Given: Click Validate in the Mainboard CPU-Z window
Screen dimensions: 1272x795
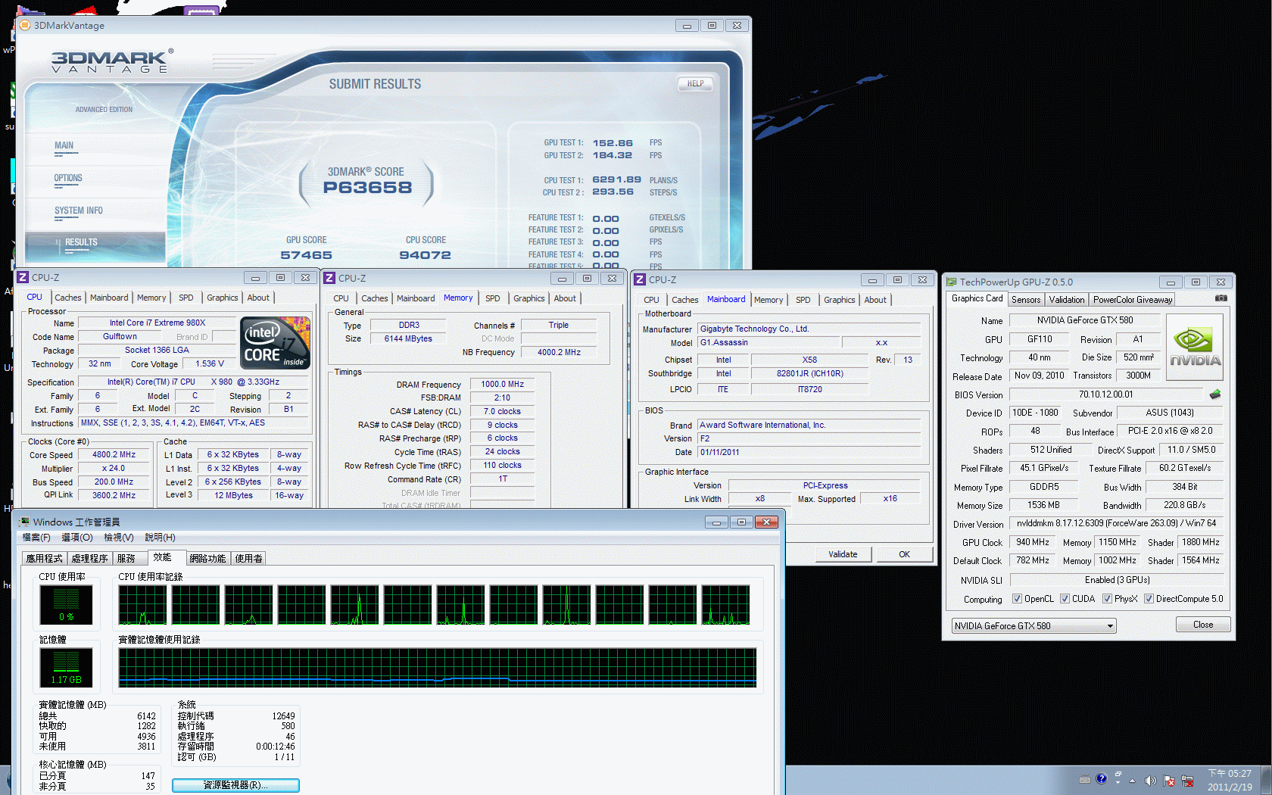Looking at the screenshot, I should click(x=843, y=554).
